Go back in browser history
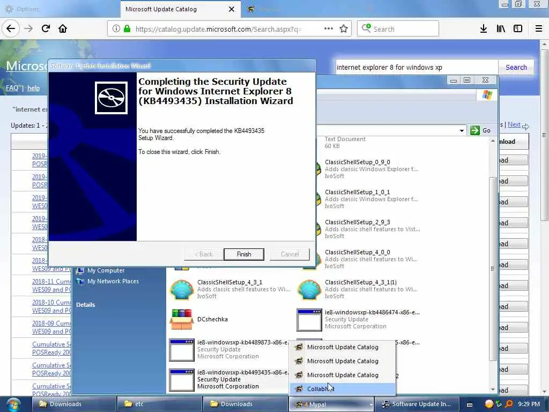The height and width of the screenshot is (412, 549). pyautogui.click(x=11, y=29)
